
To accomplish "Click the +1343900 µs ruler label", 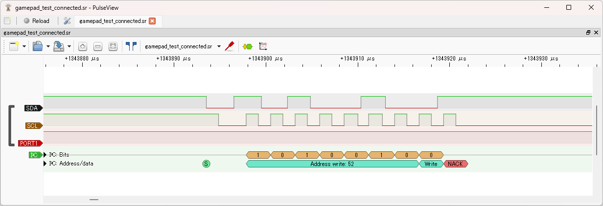I will (x=265, y=58).
